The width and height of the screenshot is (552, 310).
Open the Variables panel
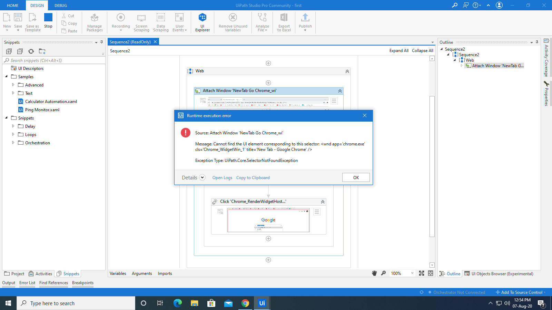click(118, 273)
